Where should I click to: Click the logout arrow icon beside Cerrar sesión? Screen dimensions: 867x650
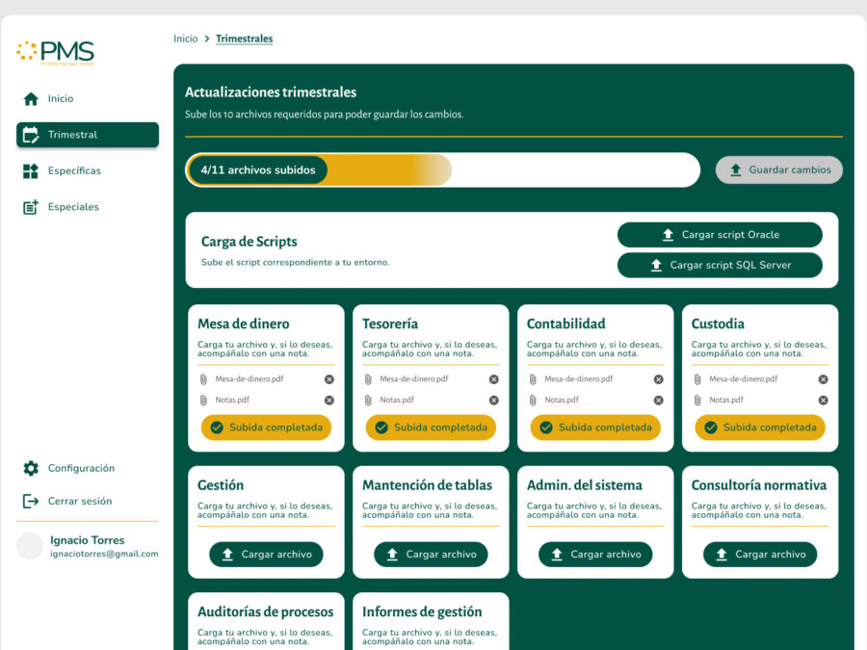coord(32,500)
